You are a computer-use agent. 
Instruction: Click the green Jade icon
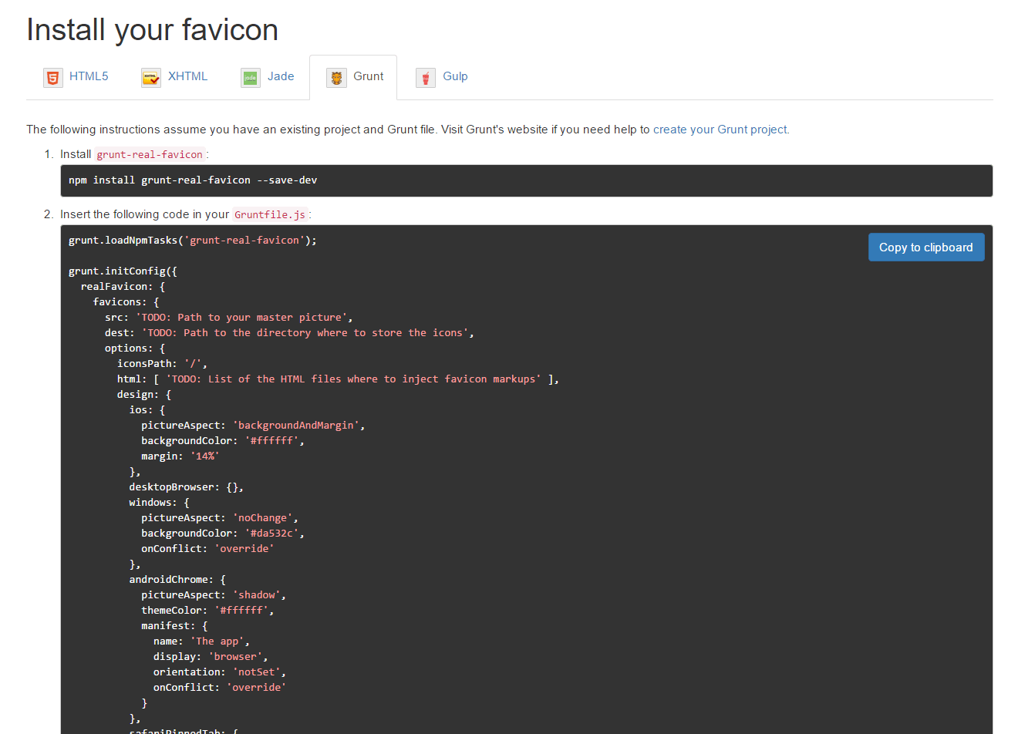click(250, 77)
